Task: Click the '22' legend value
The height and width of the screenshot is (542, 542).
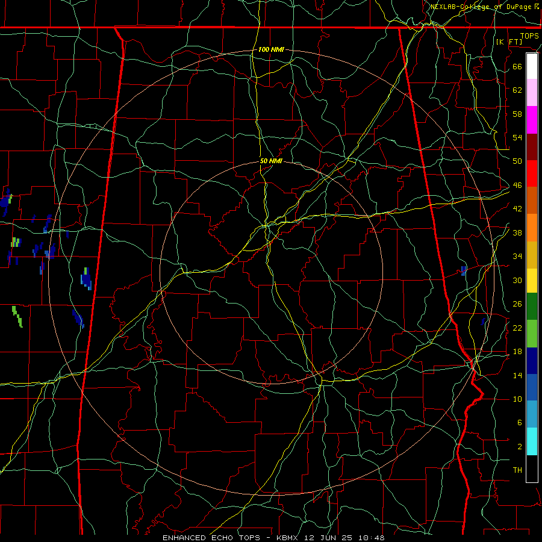Action: pos(517,328)
